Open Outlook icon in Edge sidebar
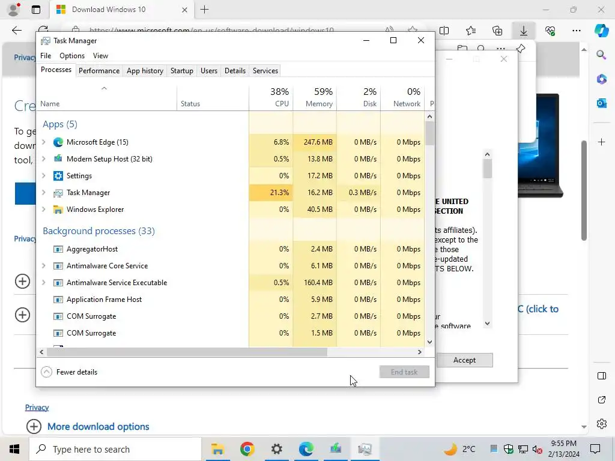 [601, 103]
